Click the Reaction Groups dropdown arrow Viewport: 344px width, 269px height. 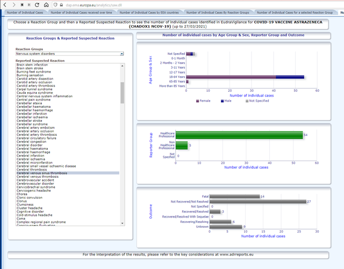click(122, 54)
